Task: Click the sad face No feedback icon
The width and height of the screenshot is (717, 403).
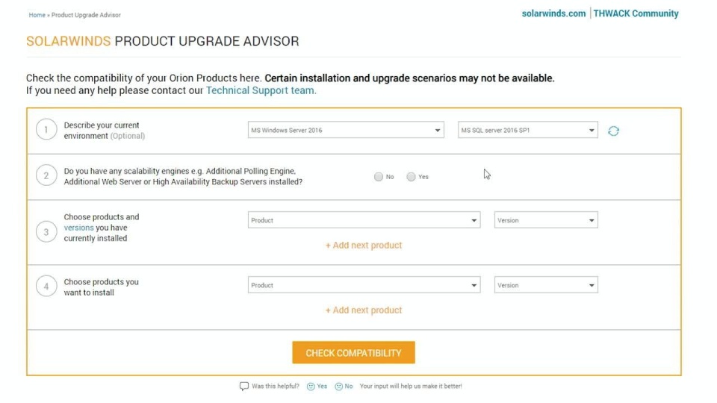Action: point(338,387)
